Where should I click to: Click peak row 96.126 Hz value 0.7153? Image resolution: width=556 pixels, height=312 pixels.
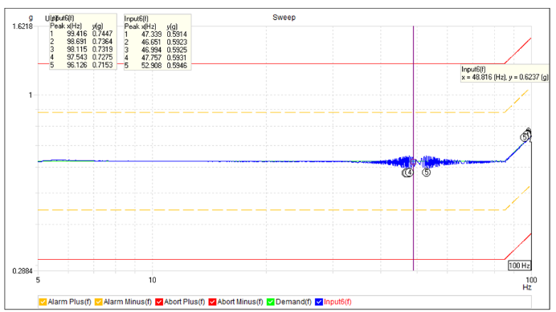coord(103,65)
